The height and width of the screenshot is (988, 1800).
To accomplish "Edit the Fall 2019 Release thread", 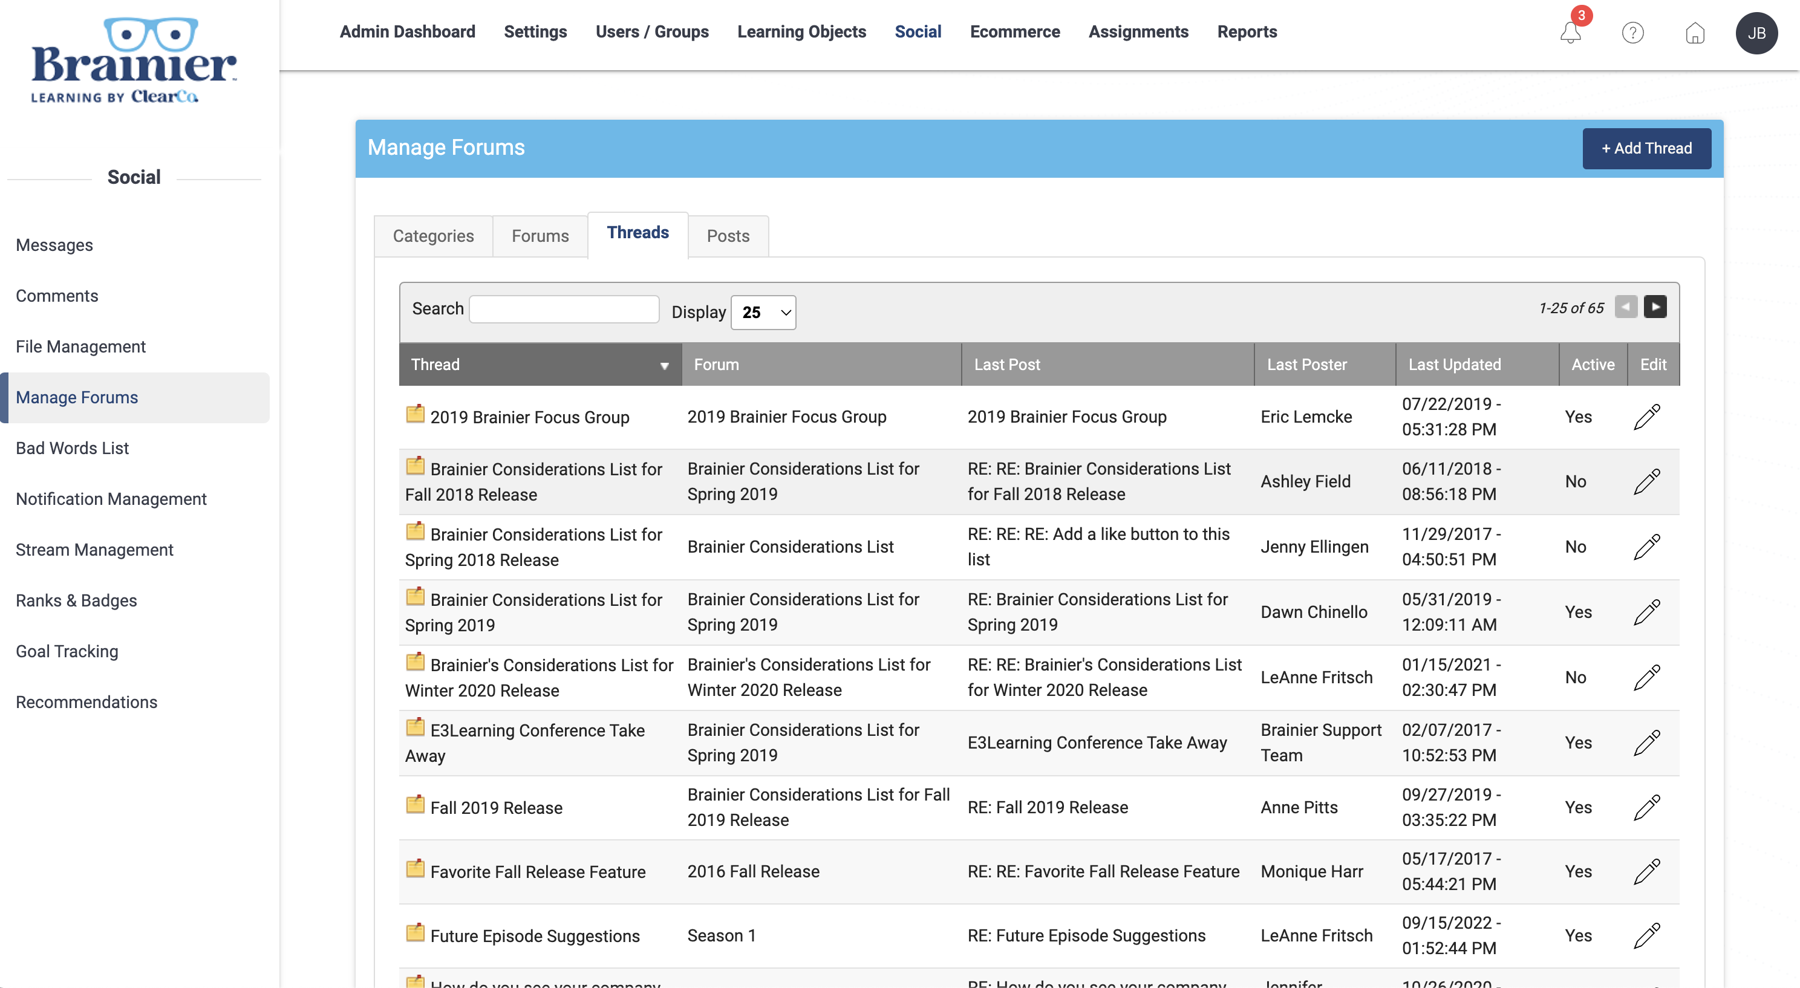I will point(1646,808).
